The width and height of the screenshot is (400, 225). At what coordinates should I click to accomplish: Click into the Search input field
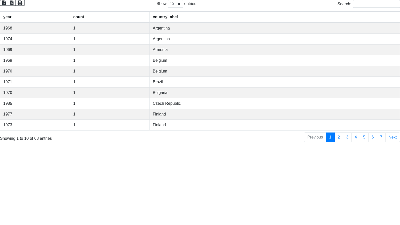(x=376, y=4)
